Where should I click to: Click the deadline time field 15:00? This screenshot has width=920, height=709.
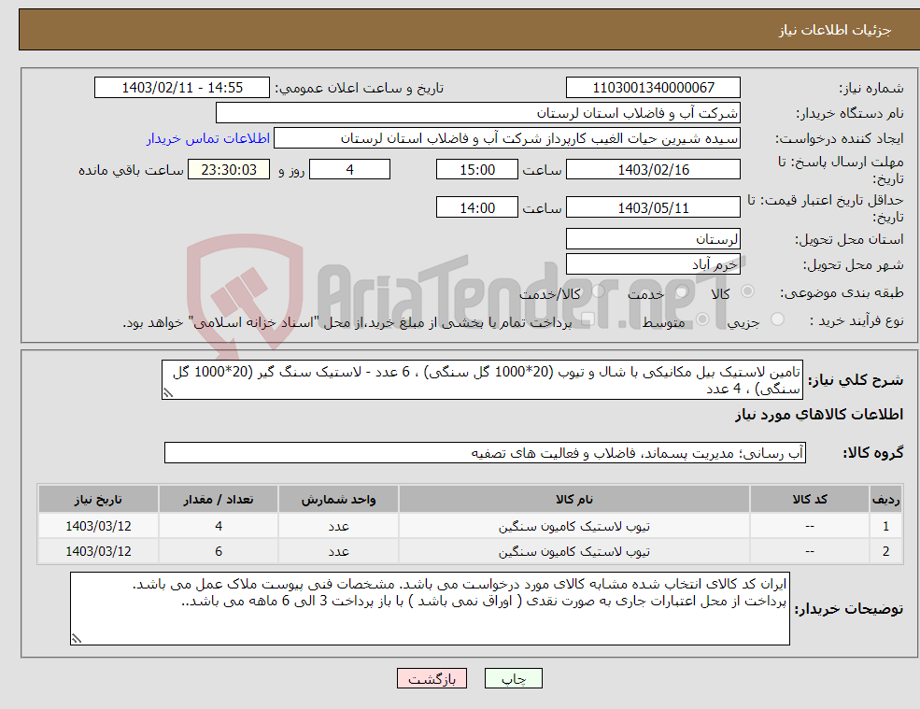pyautogui.click(x=477, y=170)
